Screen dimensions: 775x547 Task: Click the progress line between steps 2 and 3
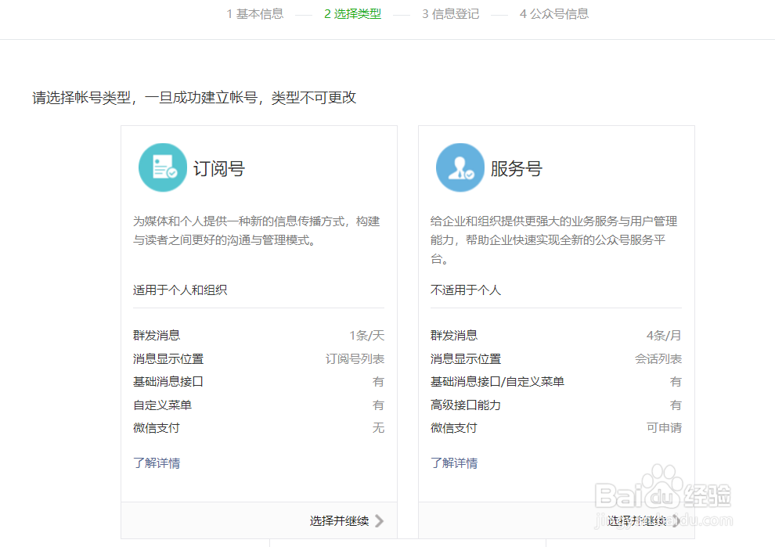pos(402,13)
